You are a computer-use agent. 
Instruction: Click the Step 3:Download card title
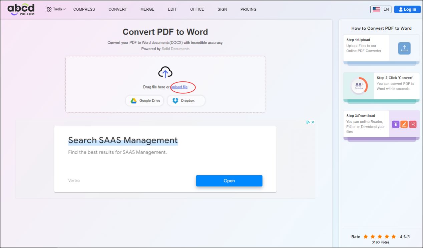[361, 116]
